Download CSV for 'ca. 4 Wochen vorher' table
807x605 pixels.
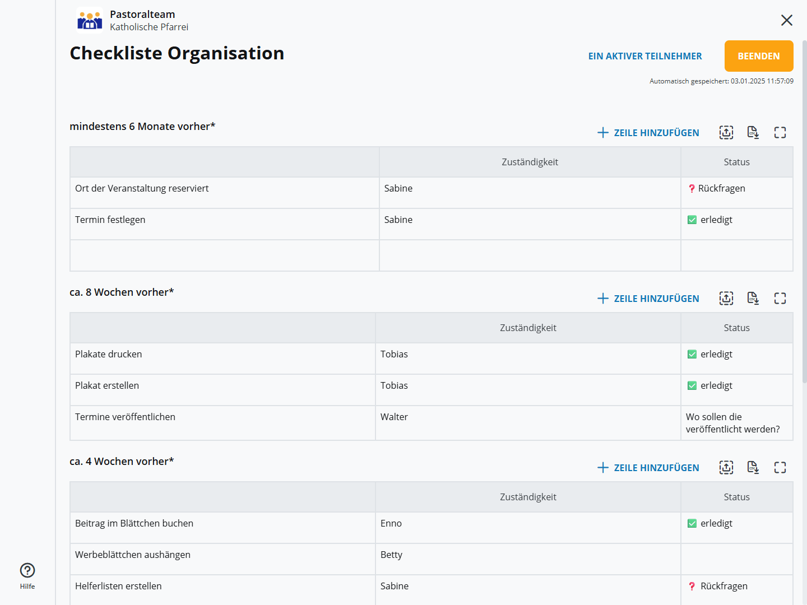tap(753, 467)
